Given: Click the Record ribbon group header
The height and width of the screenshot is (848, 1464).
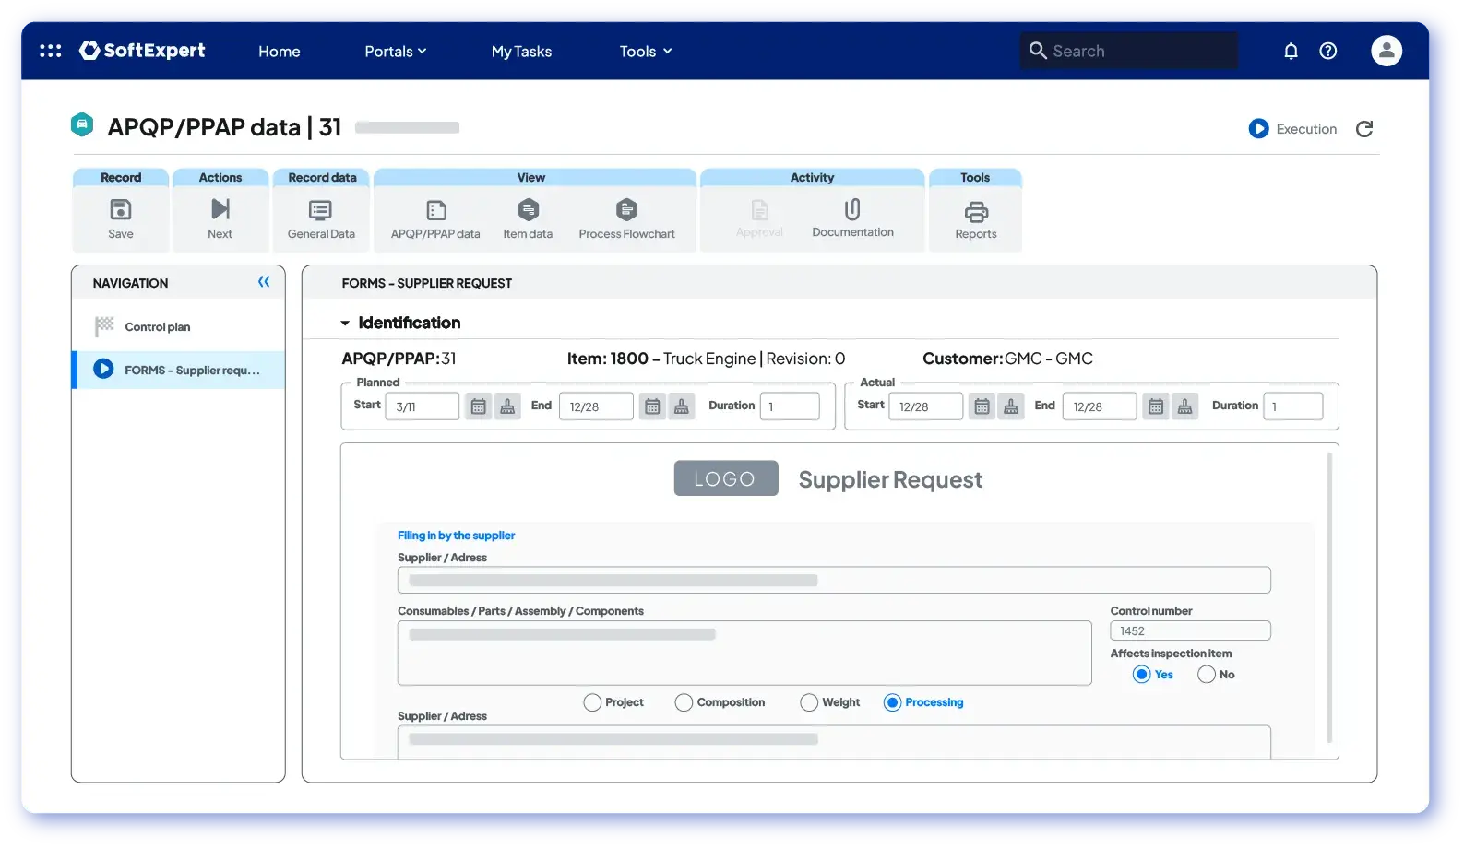Looking at the screenshot, I should click(121, 177).
